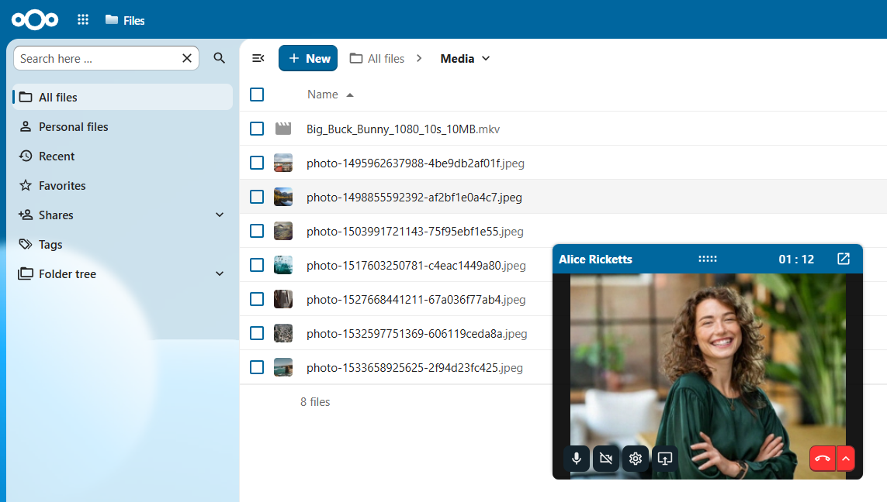The width and height of the screenshot is (887, 502).
Task: Sort by Name column header
Action: pyautogui.click(x=323, y=95)
